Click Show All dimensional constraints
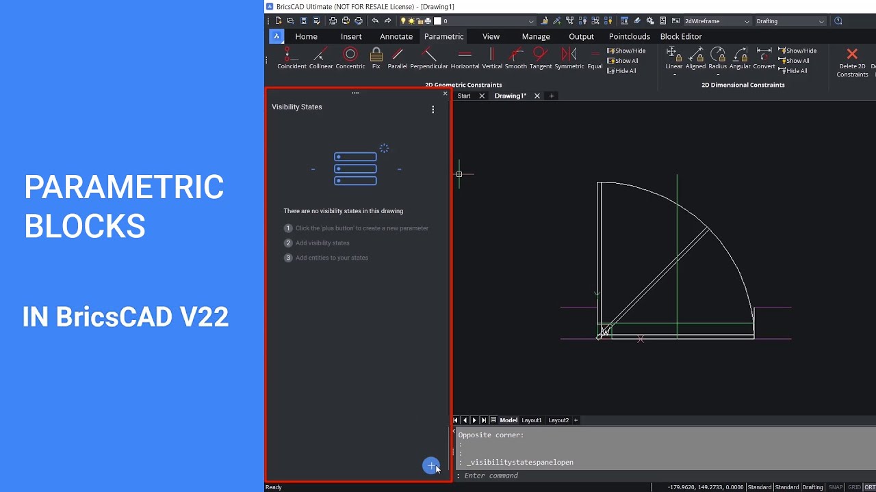Viewport: 876px width, 492px height. [x=794, y=61]
